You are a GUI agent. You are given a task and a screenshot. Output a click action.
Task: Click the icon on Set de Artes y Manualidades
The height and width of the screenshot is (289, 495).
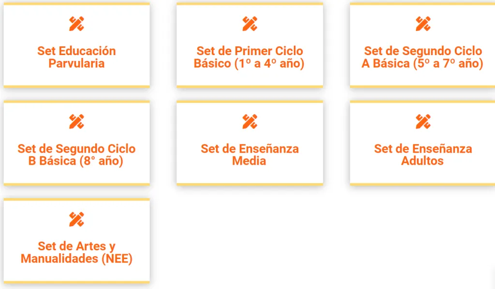[x=76, y=219]
